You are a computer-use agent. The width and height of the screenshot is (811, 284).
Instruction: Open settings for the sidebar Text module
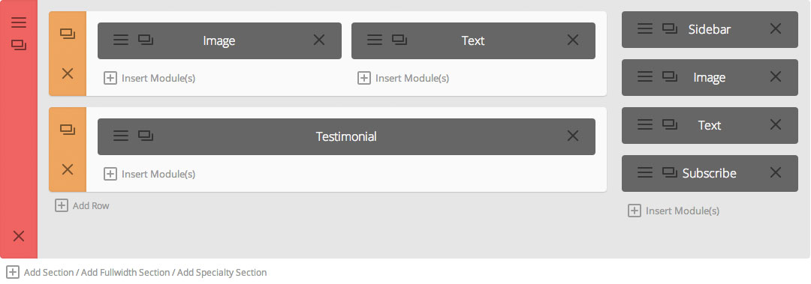pos(645,124)
